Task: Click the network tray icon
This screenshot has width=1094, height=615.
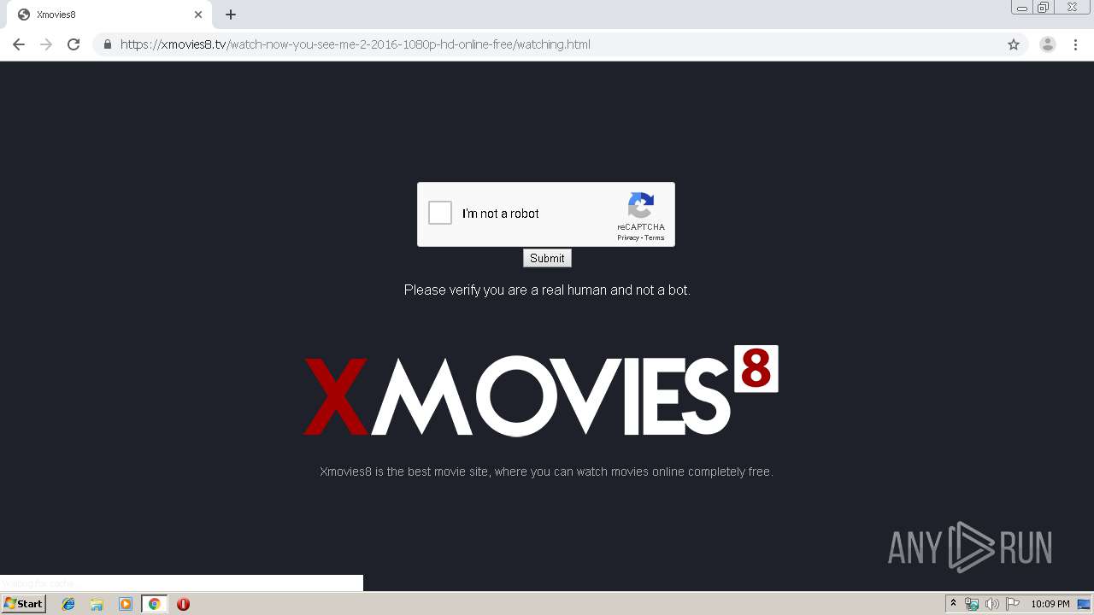Action: click(972, 604)
